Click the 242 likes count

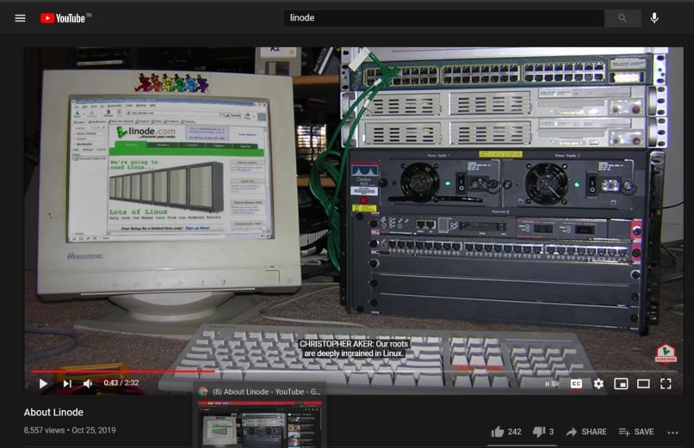click(514, 432)
